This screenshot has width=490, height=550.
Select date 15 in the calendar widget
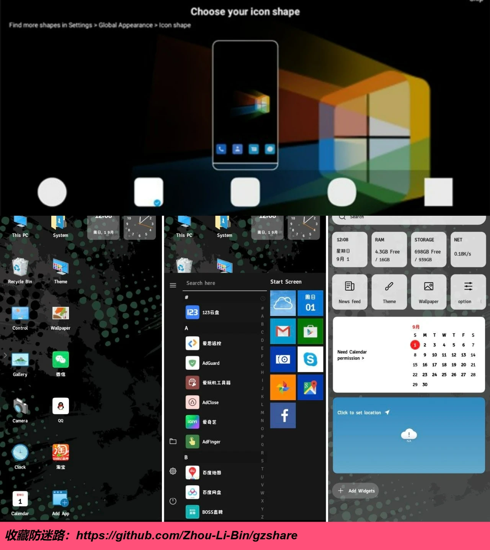pos(415,364)
